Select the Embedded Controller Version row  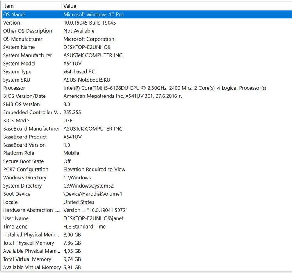click(x=147, y=113)
